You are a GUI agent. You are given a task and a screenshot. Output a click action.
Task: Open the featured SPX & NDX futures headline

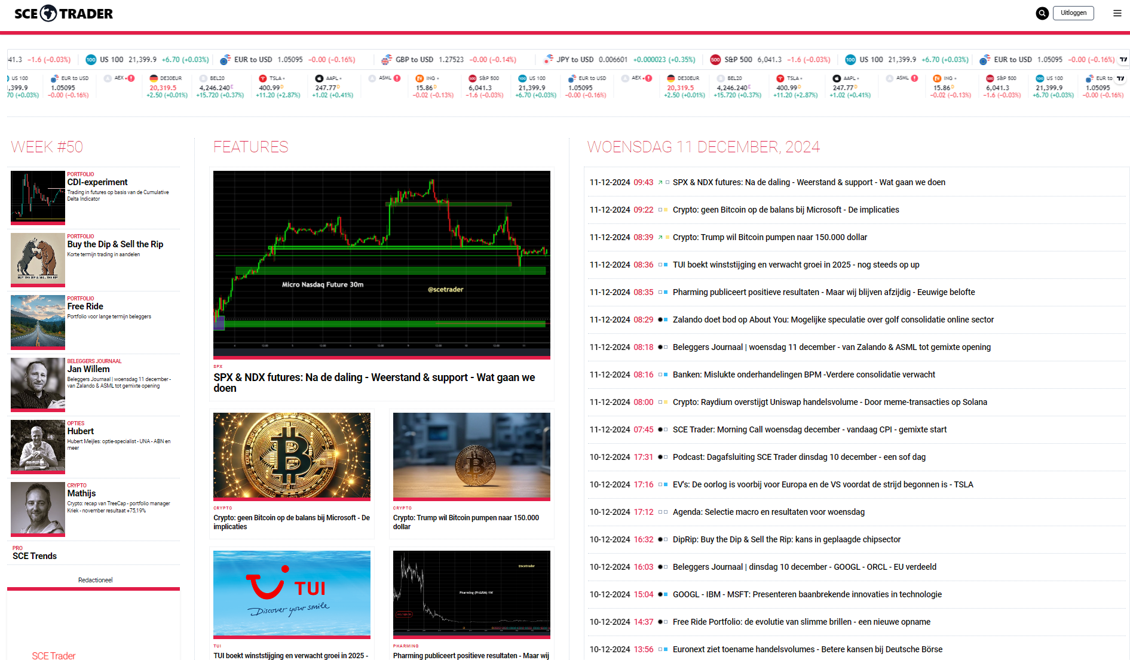[x=374, y=383]
